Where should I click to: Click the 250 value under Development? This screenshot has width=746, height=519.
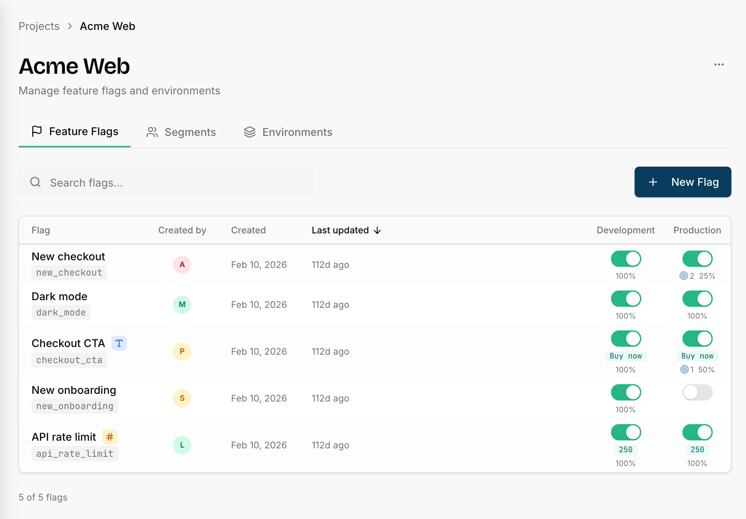626,450
